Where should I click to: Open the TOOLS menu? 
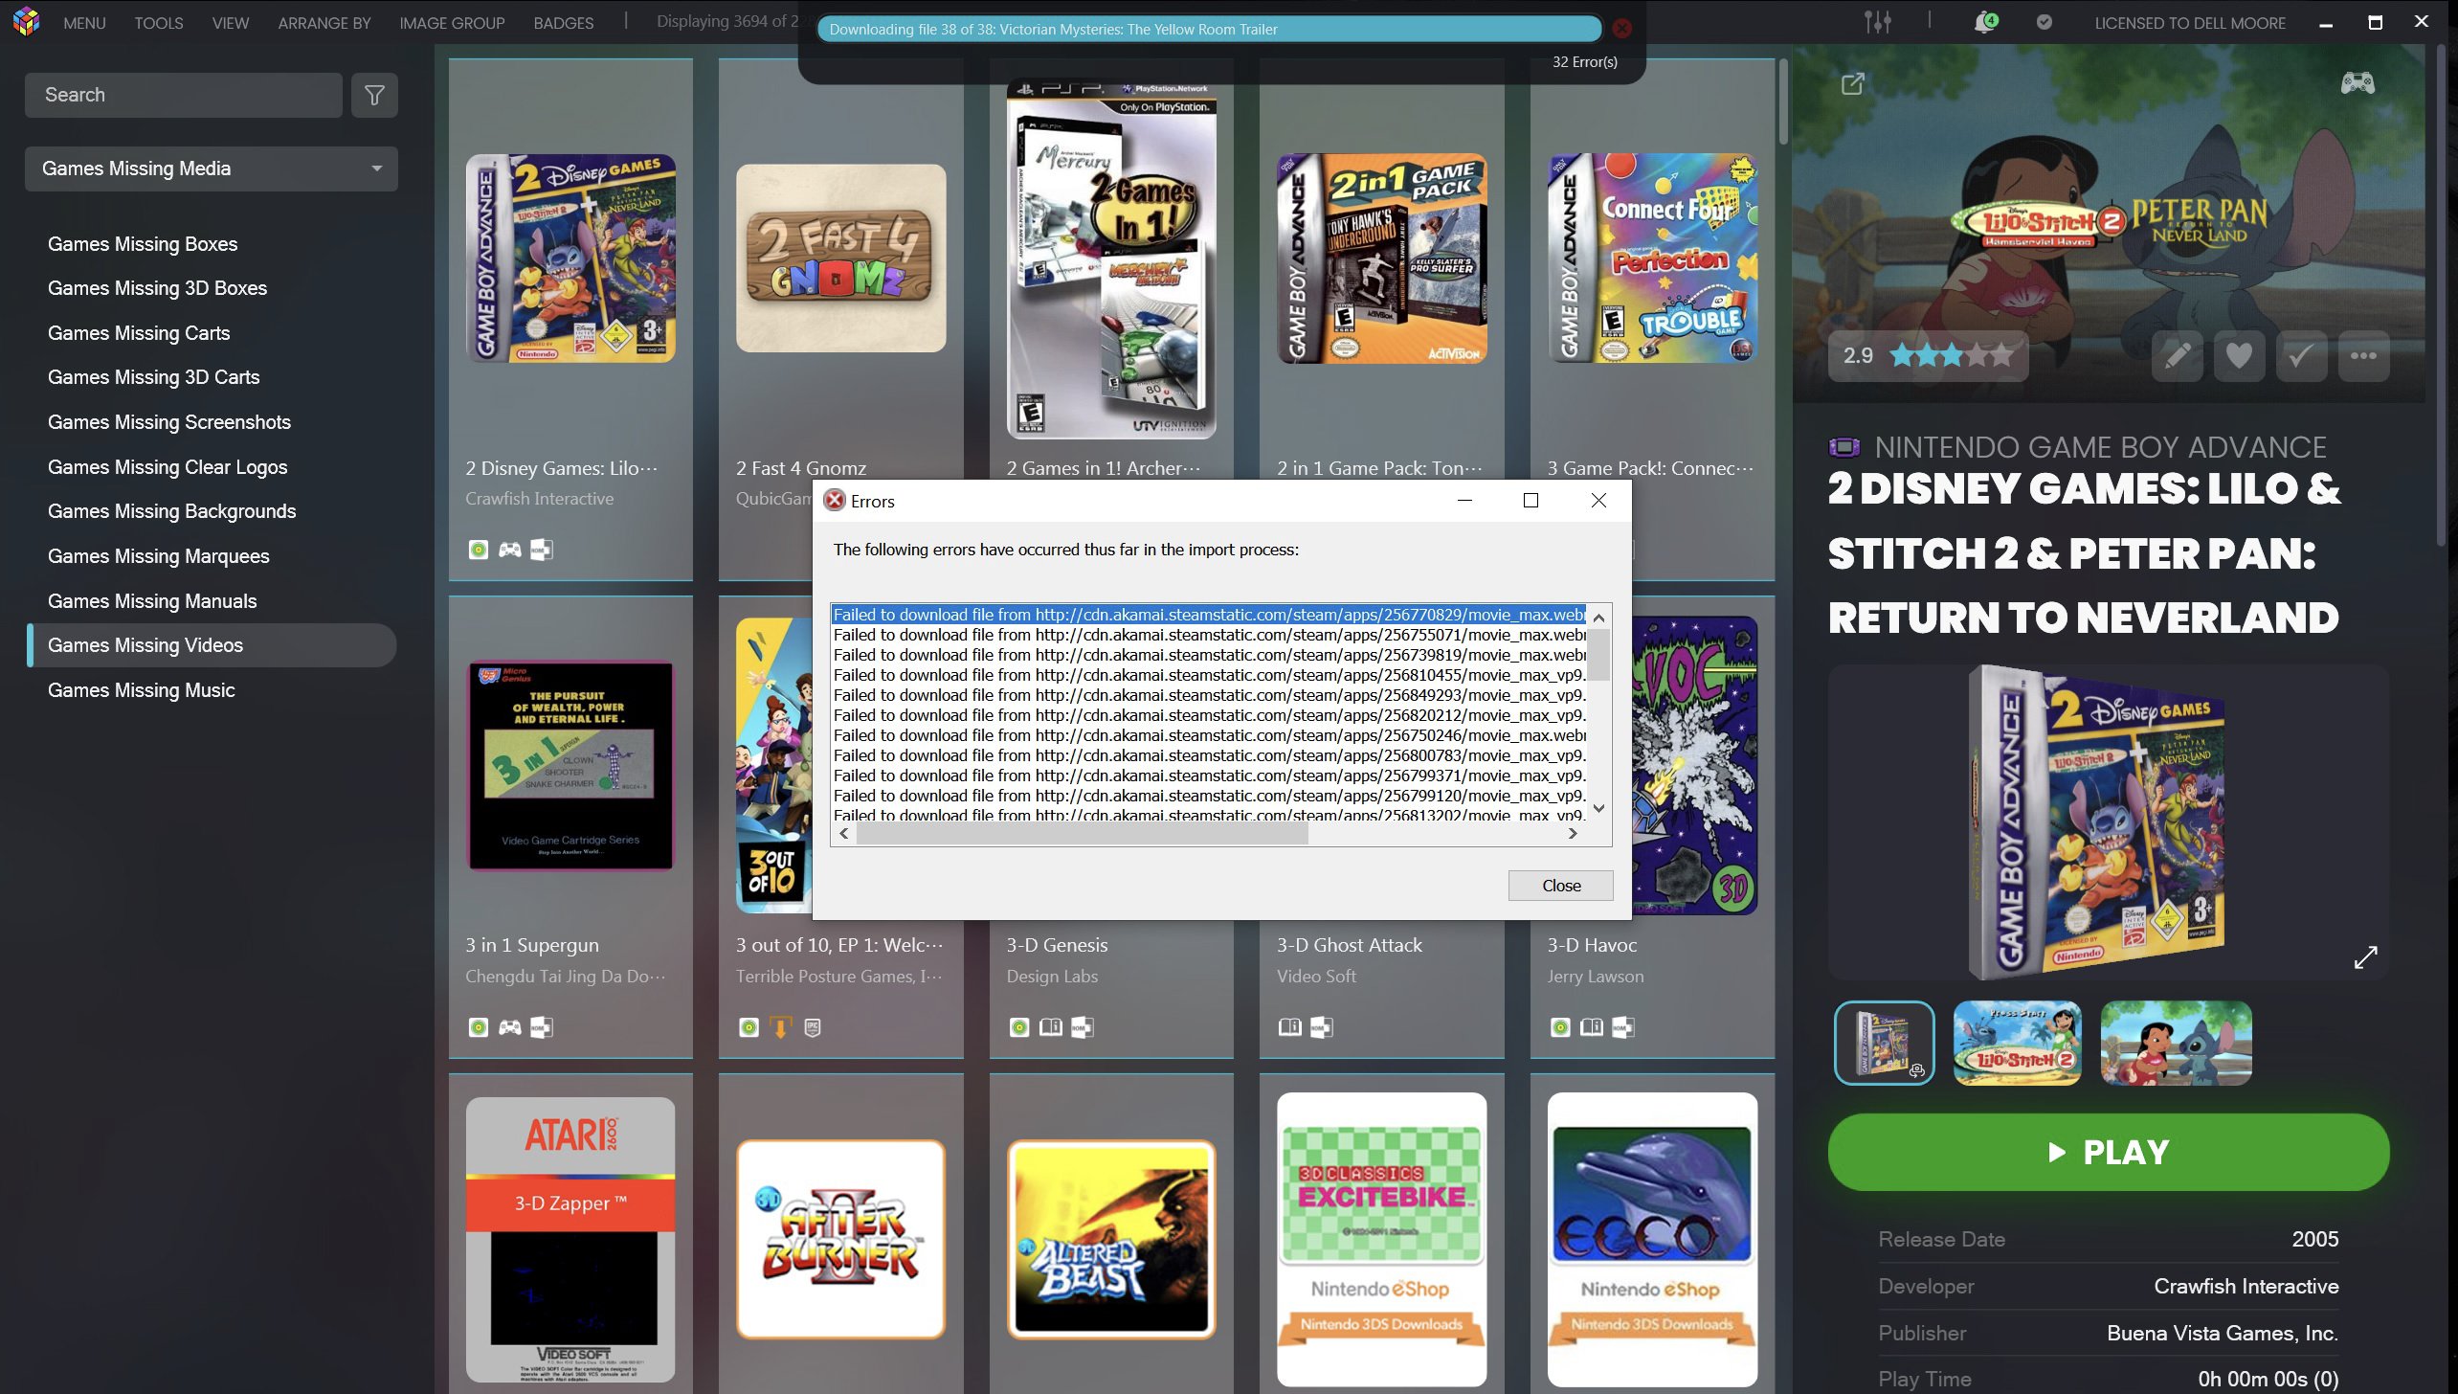pyautogui.click(x=159, y=23)
